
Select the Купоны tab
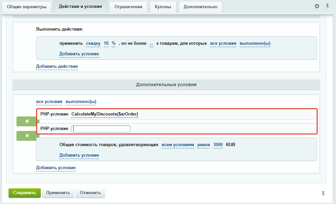[x=163, y=6]
